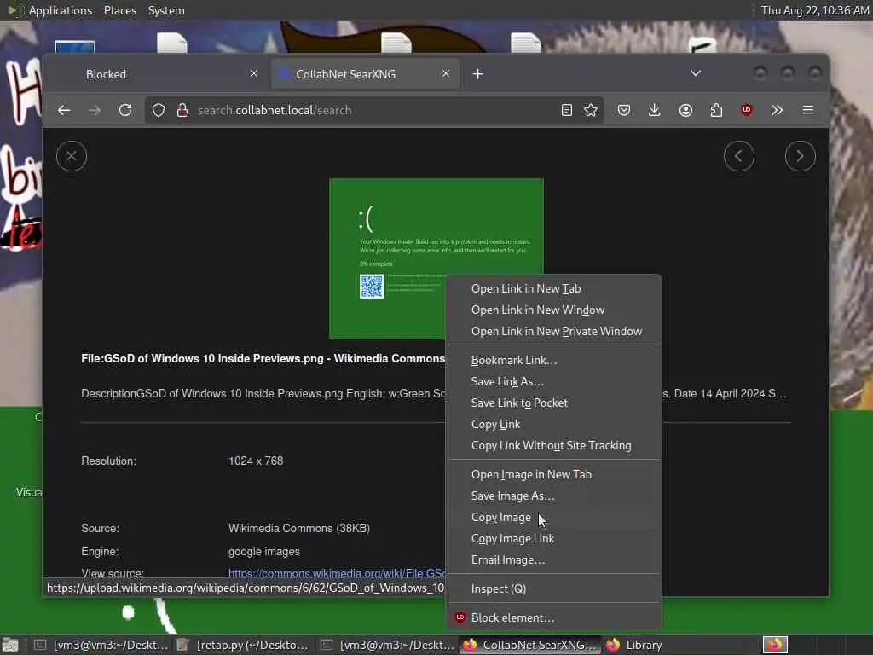Click the File:GSoD of Windows 10 title
The height and width of the screenshot is (655, 873).
[x=263, y=359]
